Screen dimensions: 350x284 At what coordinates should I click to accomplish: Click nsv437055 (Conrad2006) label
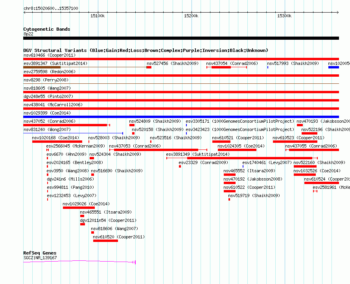311,146
